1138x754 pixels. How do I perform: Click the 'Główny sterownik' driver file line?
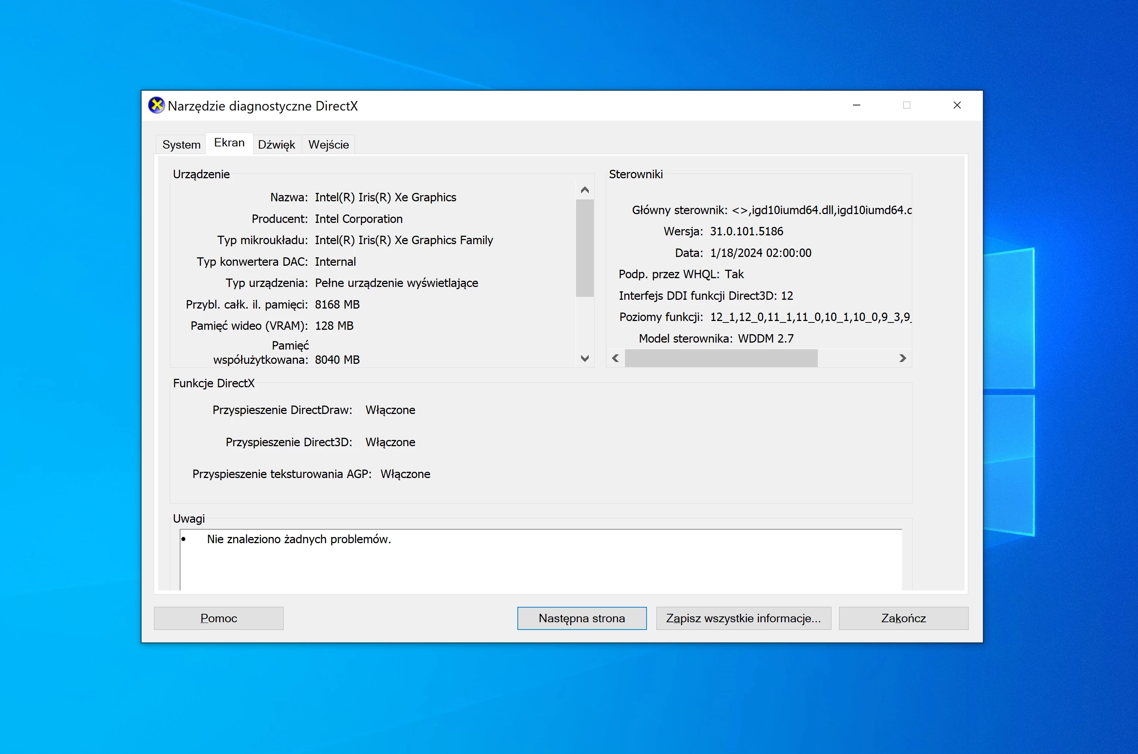click(x=772, y=210)
